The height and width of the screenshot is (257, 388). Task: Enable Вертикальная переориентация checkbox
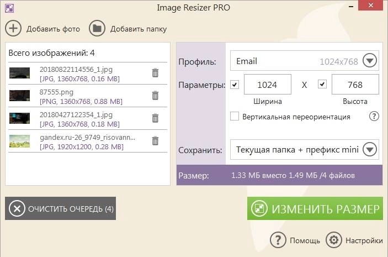point(235,116)
